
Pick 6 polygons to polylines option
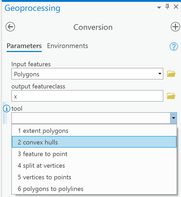pyautogui.click(x=94, y=189)
